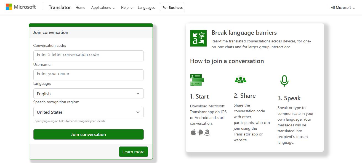Open the Languages page
Image resolution: width=362 pixels, height=163 pixels.
click(x=146, y=8)
